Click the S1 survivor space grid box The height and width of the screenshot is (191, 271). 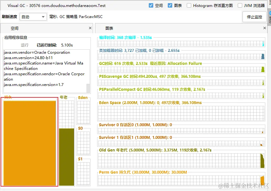point(83,174)
